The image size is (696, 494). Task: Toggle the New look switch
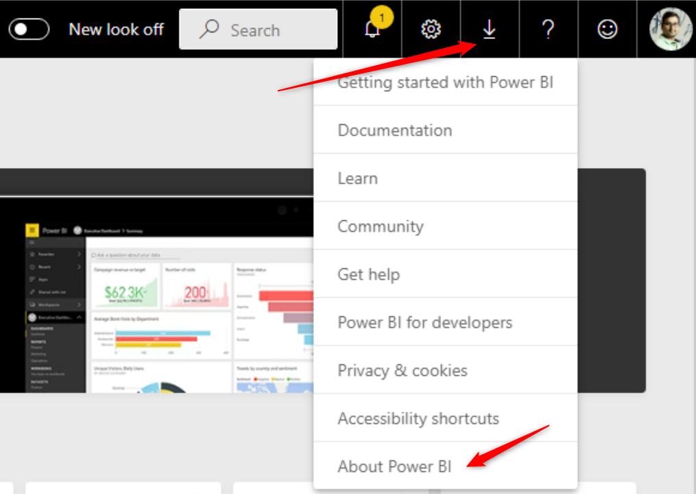[29, 30]
